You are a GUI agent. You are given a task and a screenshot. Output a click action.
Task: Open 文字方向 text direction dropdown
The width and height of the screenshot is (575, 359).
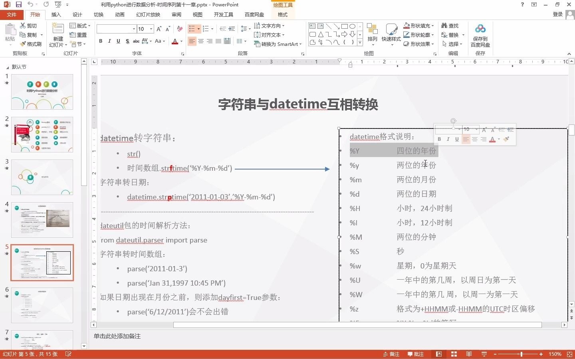[269, 26]
